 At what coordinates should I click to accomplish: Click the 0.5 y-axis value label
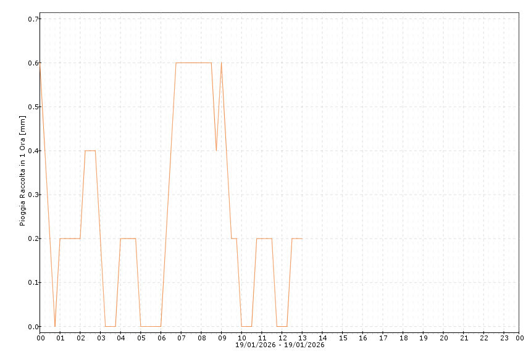click(33, 107)
